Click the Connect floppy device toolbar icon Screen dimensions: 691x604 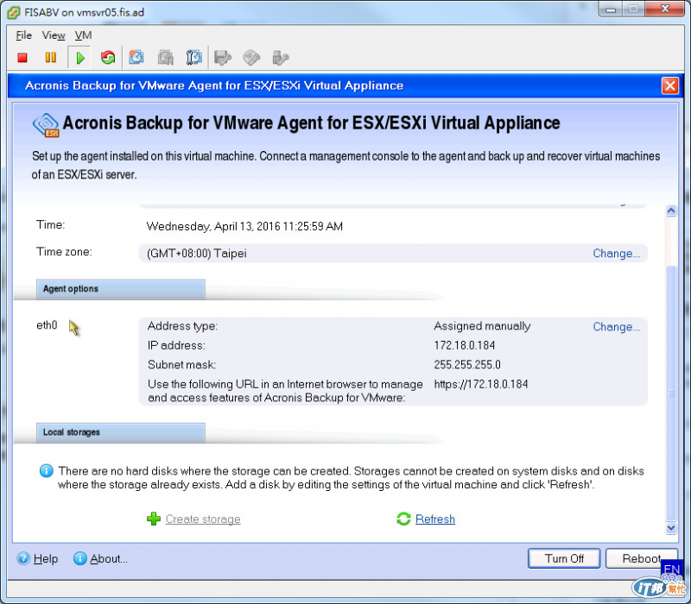click(223, 58)
